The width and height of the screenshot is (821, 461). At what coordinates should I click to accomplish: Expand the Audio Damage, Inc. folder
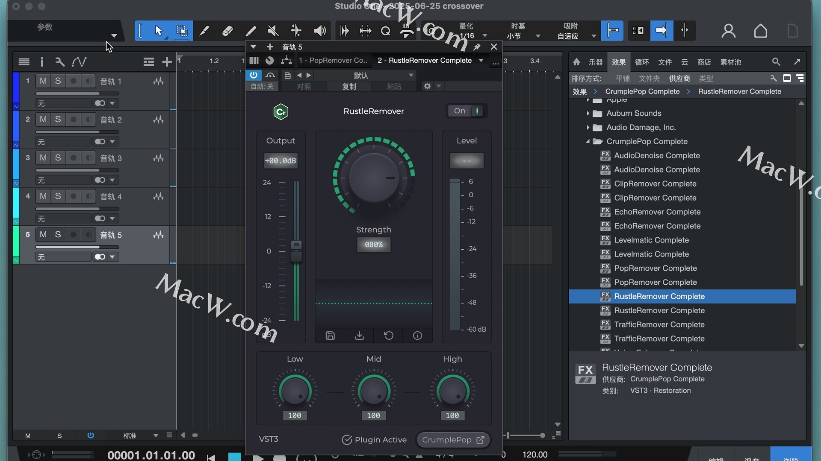click(588, 127)
